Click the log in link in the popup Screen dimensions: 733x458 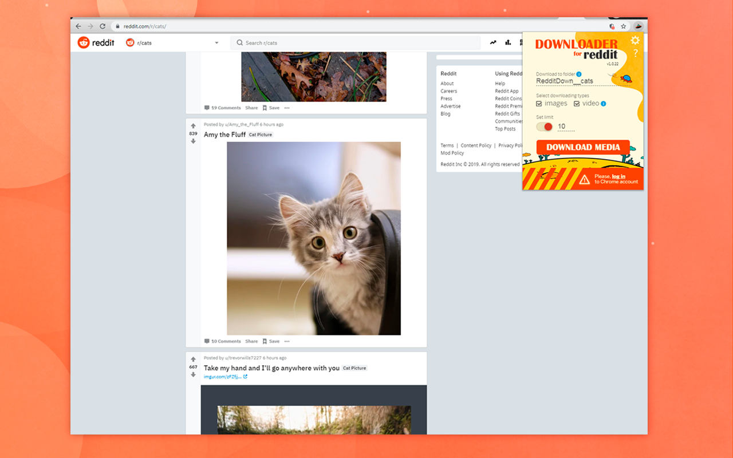618,176
